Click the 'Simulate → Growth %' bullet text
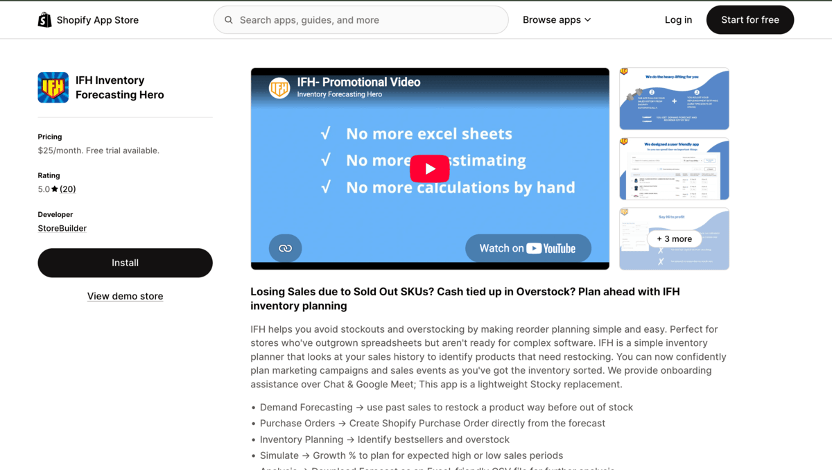 [412, 455]
